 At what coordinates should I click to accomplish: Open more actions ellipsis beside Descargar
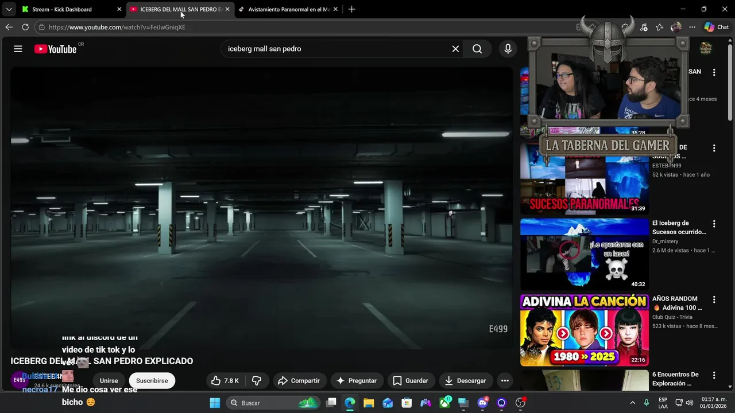point(505,380)
